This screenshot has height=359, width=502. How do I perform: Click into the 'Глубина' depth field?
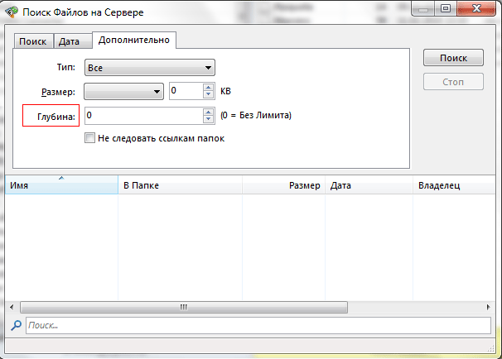[x=141, y=117]
